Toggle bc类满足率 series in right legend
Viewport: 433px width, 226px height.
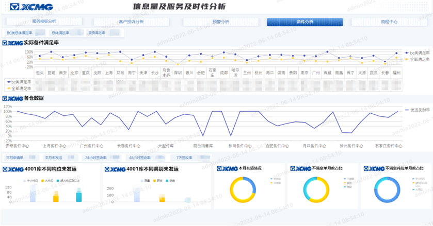tap(417, 53)
